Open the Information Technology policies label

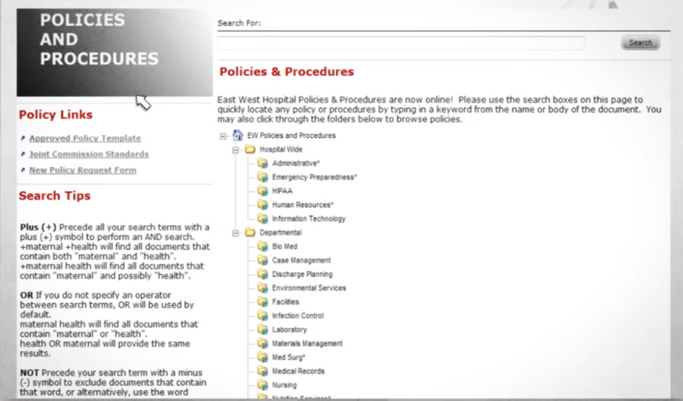coord(309,219)
